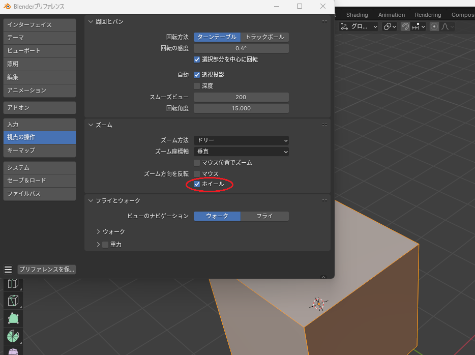Disable 選択部分を中心に回転 checkbox
This screenshot has width=475, height=355.
[x=197, y=60]
